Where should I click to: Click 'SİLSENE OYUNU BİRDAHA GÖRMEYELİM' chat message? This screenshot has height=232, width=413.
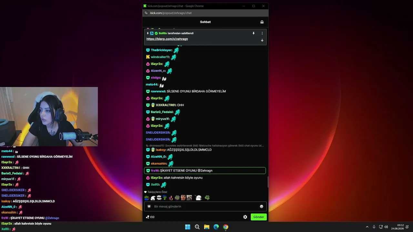(196, 91)
